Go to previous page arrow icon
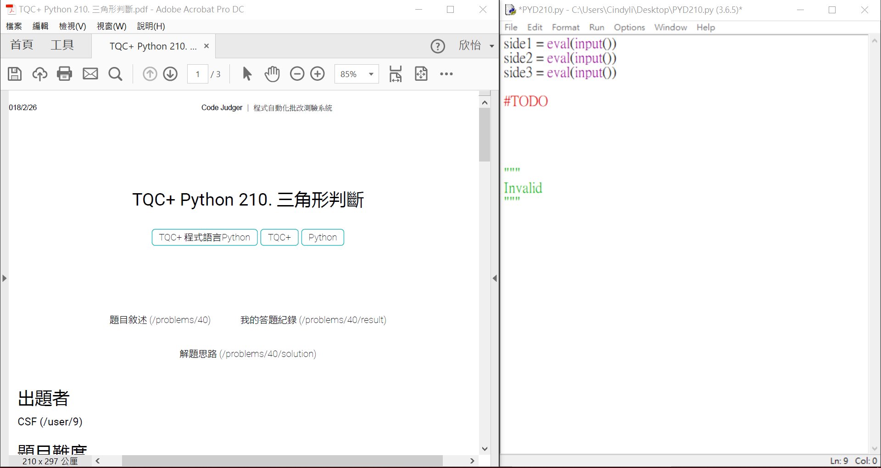The width and height of the screenshot is (881, 468). point(150,73)
